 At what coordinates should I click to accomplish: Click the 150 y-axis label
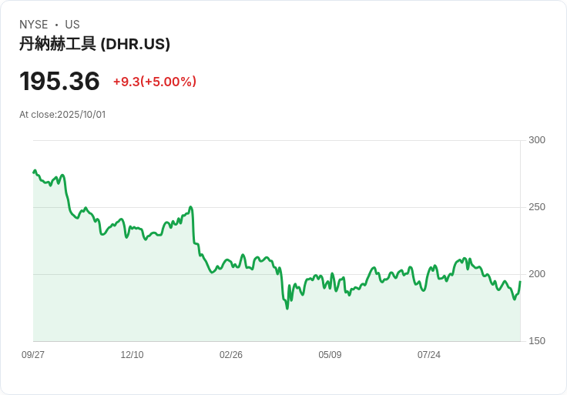pos(537,341)
